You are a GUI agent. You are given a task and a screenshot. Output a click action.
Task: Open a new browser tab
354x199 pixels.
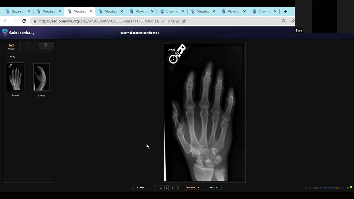click(x=286, y=11)
